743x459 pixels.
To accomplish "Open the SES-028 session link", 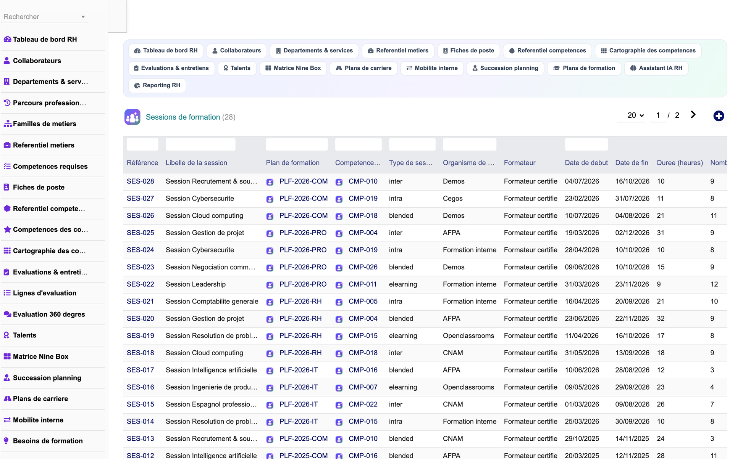I will click(x=141, y=181).
